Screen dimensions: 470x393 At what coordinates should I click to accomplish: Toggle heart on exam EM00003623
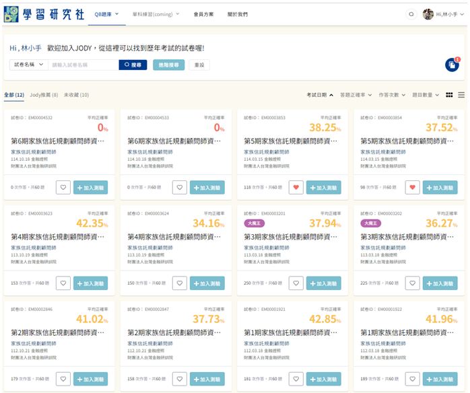(x=63, y=283)
